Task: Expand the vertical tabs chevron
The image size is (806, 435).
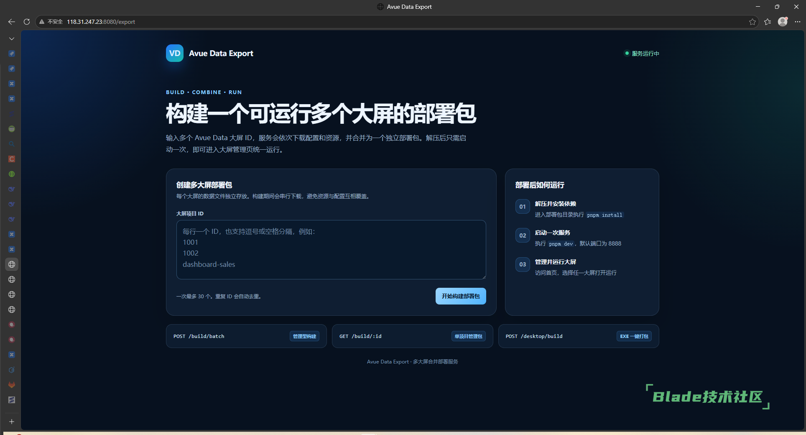Action: (x=12, y=38)
